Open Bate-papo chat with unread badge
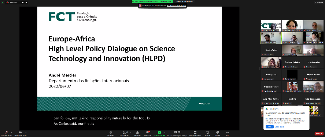This screenshot has height=137, width=325. pos(148,133)
